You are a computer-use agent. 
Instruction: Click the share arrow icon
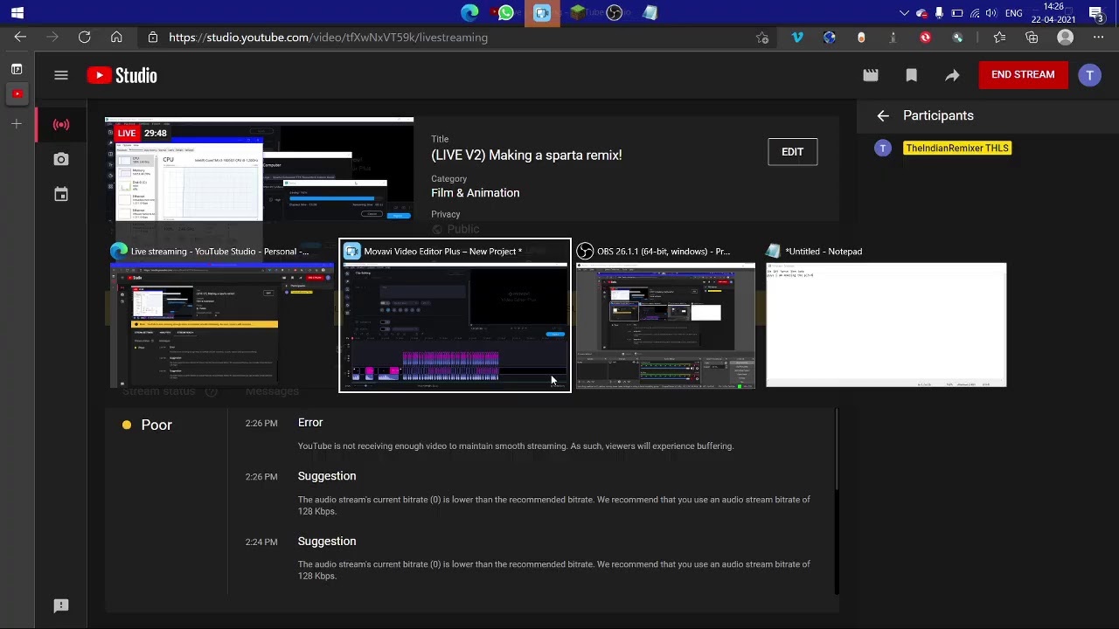point(952,75)
